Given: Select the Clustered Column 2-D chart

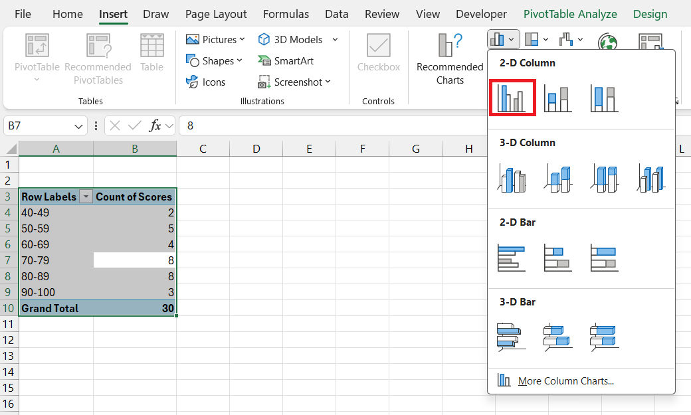Looking at the screenshot, I should coord(512,98).
